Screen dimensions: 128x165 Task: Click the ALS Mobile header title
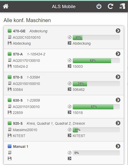[x=64, y=7]
